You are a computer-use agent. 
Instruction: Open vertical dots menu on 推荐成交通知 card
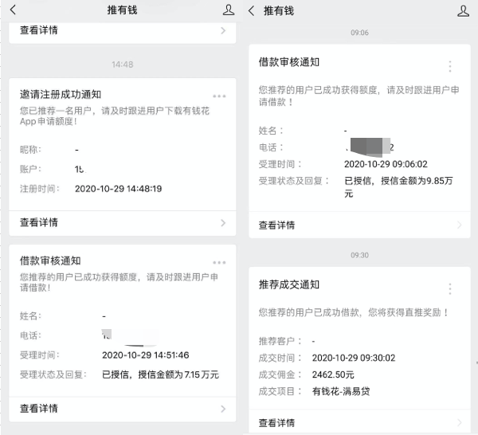450,288
